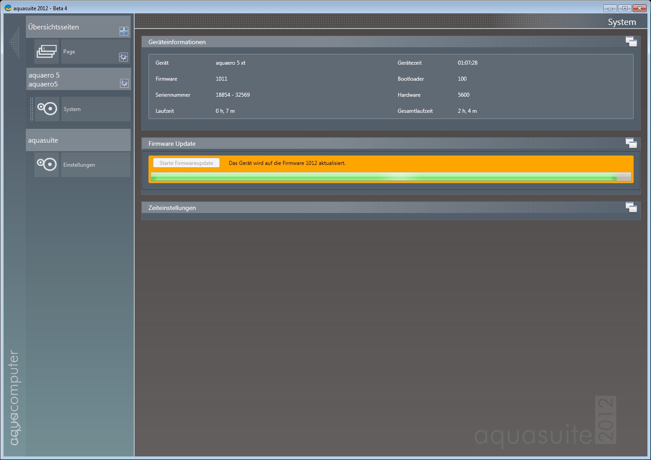651x460 pixels.
Task: Collapse the left sidebar using dotted arrow
Action: tap(15, 42)
